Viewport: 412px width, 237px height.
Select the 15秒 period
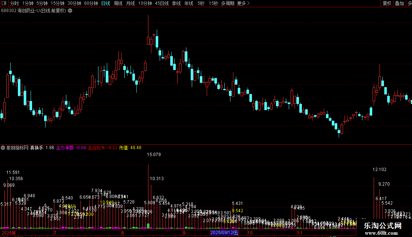(213, 3)
